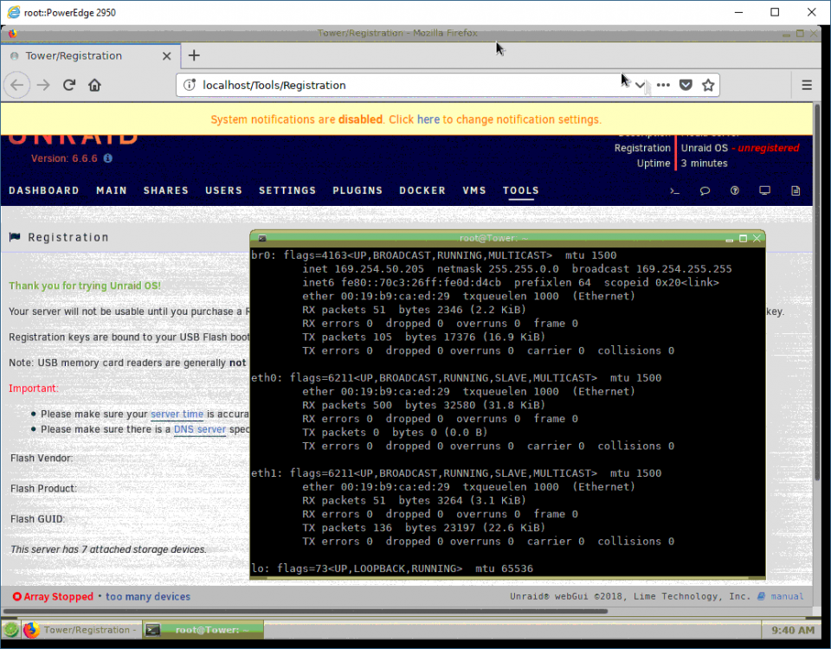
Task: Click the taskbar start menu icon
Action: (x=10, y=629)
